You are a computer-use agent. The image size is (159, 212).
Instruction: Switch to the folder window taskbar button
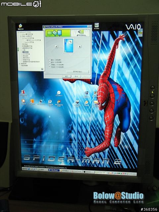tap(66, 171)
